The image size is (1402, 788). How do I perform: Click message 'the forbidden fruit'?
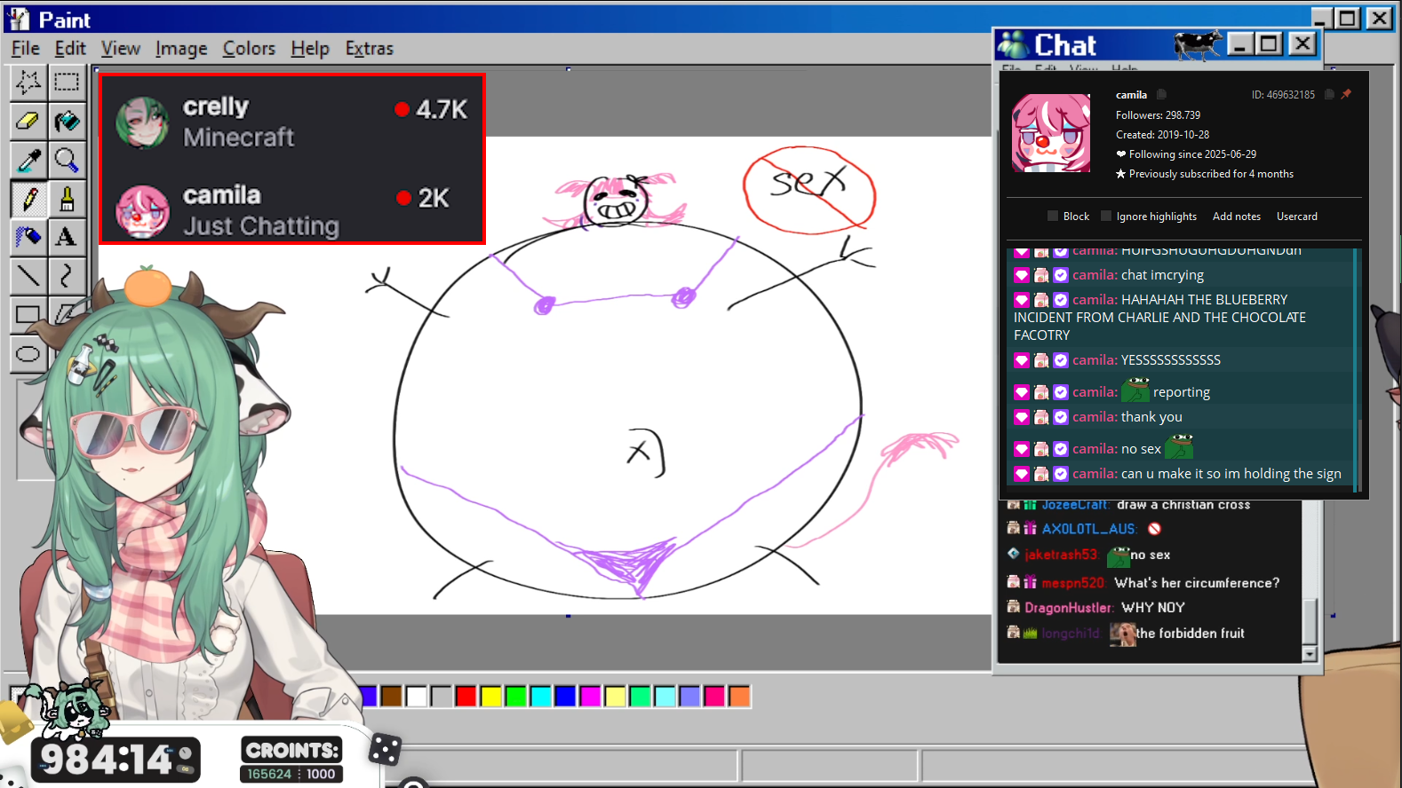pyautogui.click(x=1190, y=634)
